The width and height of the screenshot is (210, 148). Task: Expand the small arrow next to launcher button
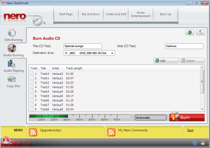pos(44,23)
